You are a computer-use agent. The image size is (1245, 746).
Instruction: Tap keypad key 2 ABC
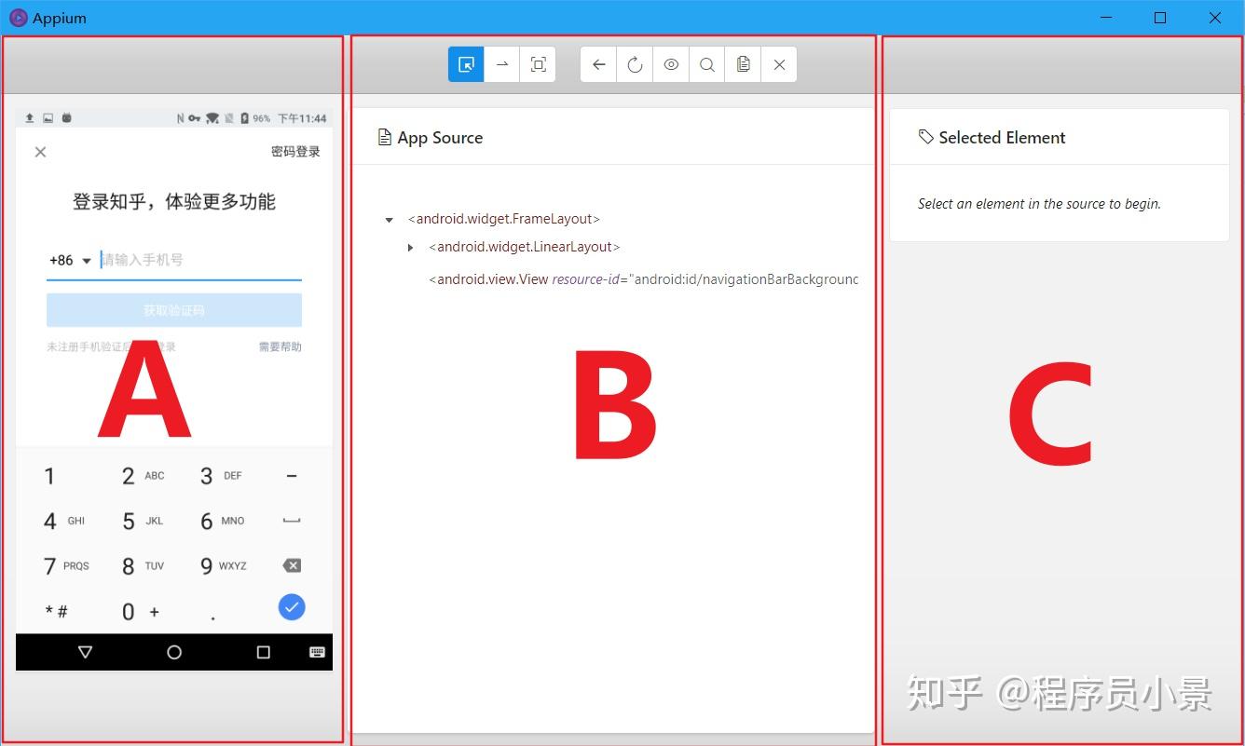point(143,476)
